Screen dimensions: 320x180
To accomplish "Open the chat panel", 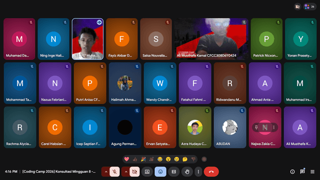I will [302, 171].
